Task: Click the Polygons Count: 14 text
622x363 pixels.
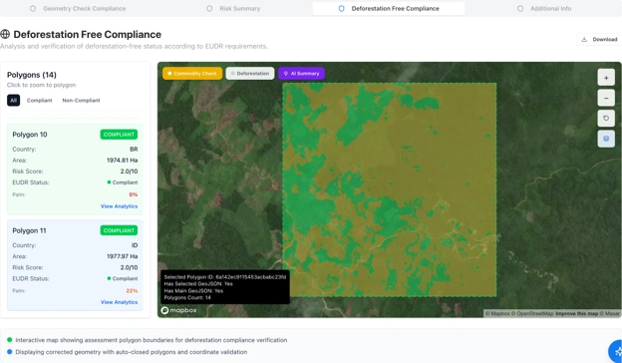Action: pyautogui.click(x=187, y=297)
